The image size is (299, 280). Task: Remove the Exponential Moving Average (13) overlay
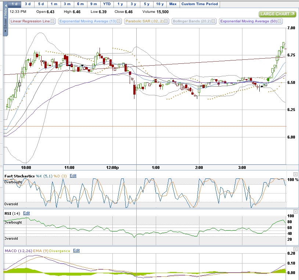[x=120, y=21]
